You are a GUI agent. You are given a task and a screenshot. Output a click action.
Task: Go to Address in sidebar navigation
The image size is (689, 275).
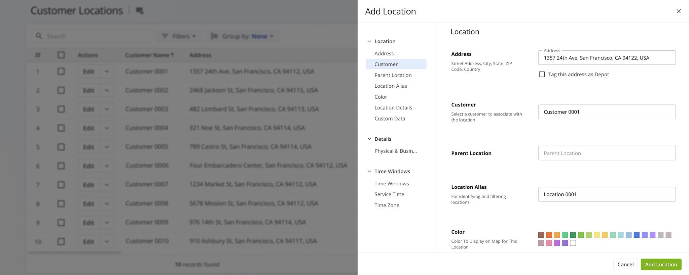384,53
